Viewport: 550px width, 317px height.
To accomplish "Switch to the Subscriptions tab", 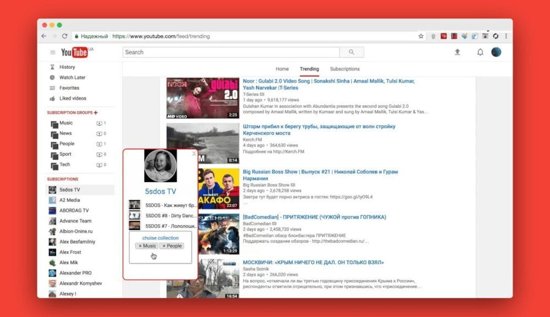I will [344, 69].
